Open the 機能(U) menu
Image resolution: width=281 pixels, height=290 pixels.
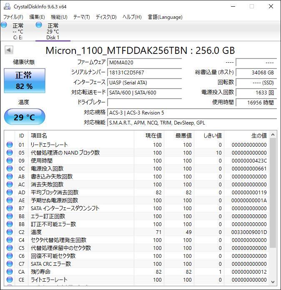click(59, 17)
